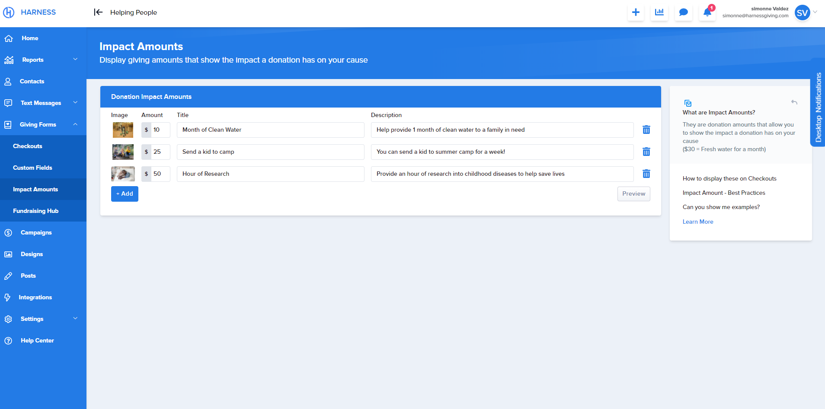Collapse sidebar using the back arrow icon
Image resolution: width=825 pixels, height=409 pixels.
click(x=99, y=12)
